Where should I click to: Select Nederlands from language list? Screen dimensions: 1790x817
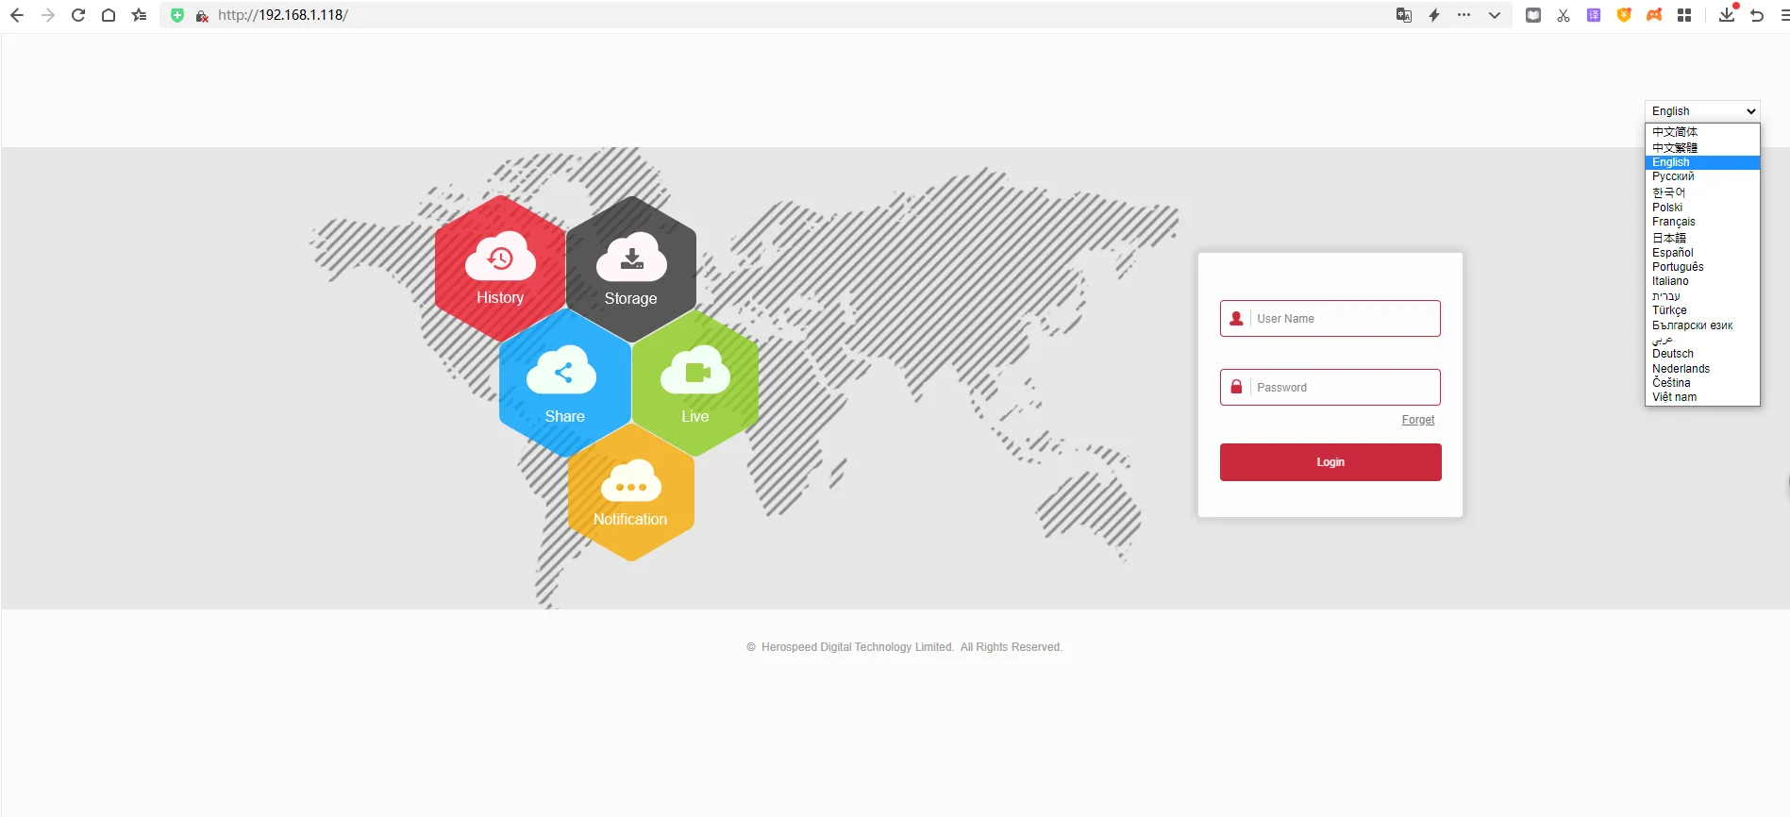(1702, 369)
